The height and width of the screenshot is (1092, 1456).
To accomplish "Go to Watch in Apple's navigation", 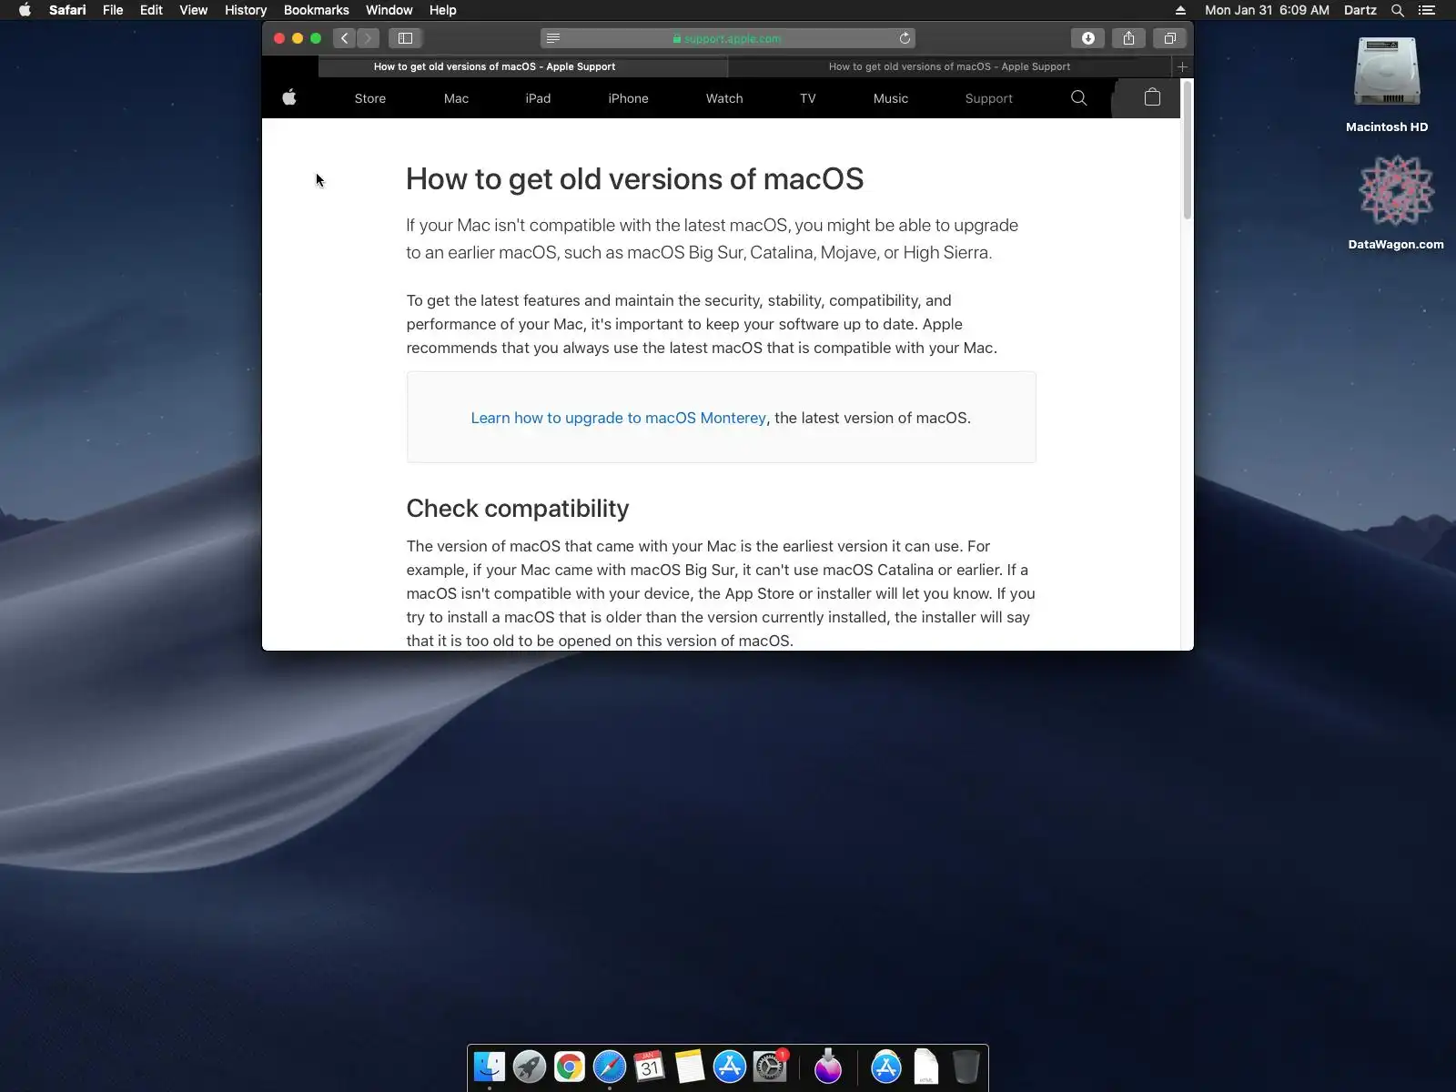I will (724, 98).
